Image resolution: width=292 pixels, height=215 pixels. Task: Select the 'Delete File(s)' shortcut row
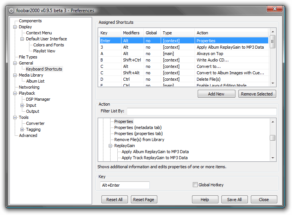coord(184,79)
